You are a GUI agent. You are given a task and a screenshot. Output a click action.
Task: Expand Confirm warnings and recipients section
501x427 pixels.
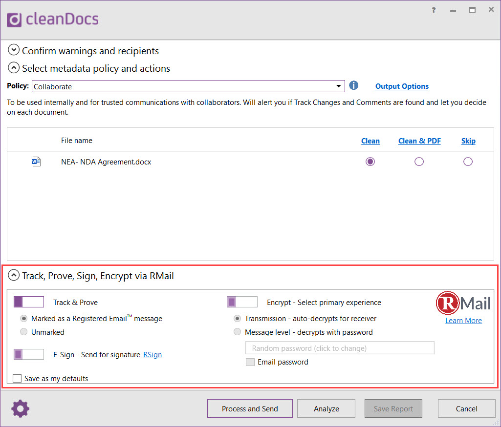tap(14, 50)
